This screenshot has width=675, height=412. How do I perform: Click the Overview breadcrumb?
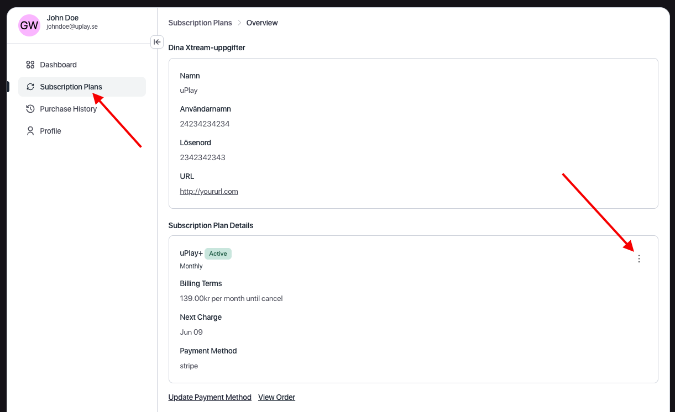click(x=262, y=23)
